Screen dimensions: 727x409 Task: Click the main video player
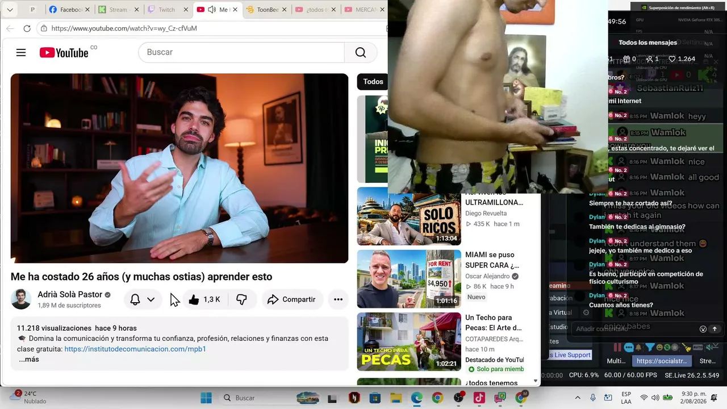click(x=179, y=168)
